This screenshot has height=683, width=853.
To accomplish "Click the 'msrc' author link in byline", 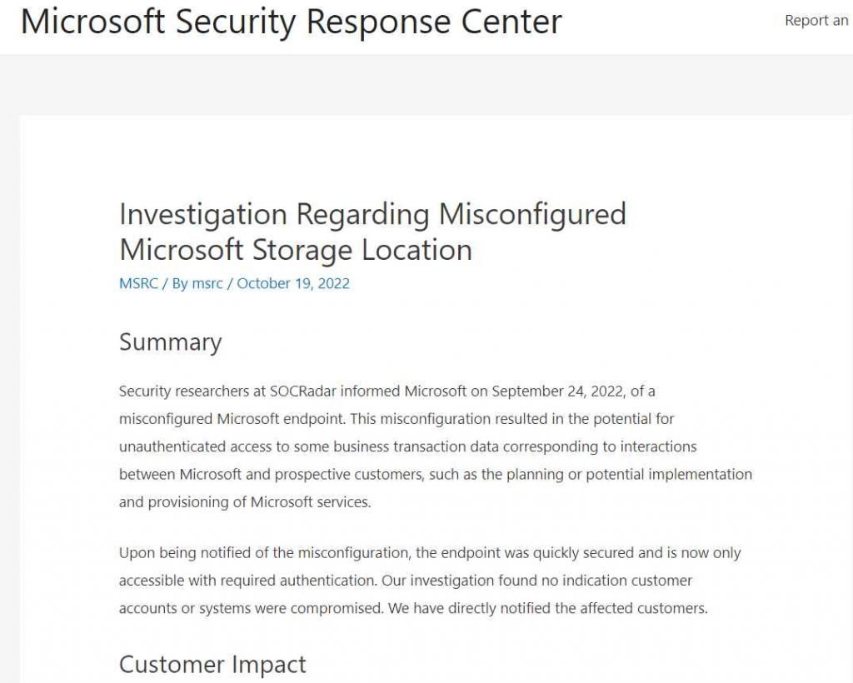I will point(207,283).
